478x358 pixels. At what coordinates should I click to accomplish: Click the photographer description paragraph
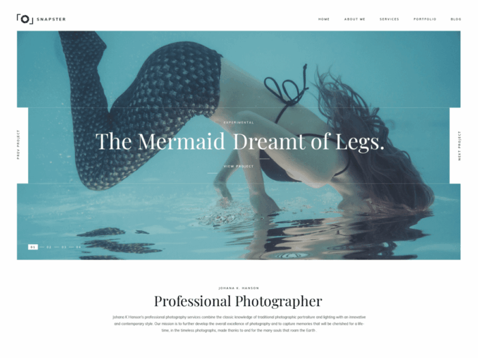pos(239,324)
